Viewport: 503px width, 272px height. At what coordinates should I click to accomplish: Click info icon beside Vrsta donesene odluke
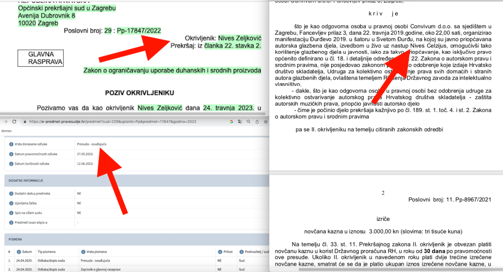(x=11, y=144)
